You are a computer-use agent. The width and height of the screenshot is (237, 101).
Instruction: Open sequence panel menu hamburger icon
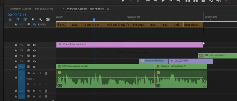click(x=108, y=9)
